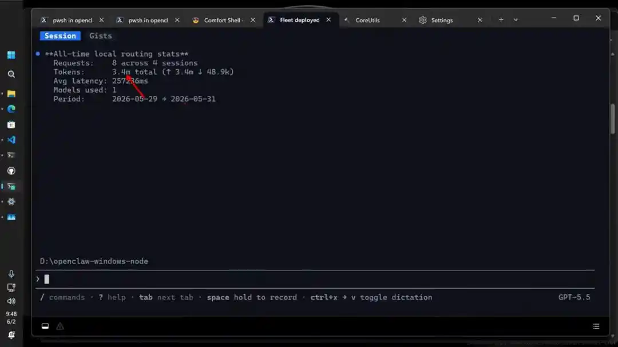Image resolution: width=618 pixels, height=347 pixels.
Task: Switch to the Comfort Shell tab
Action: (223, 20)
